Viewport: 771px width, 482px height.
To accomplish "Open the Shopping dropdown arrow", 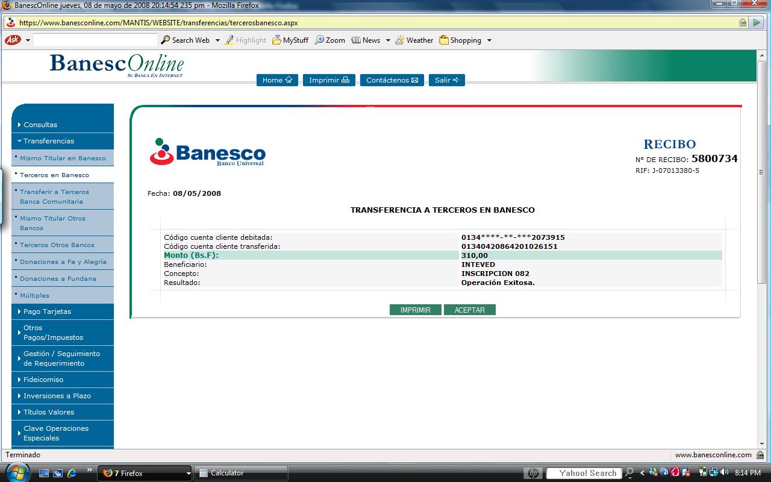I will tap(489, 40).
